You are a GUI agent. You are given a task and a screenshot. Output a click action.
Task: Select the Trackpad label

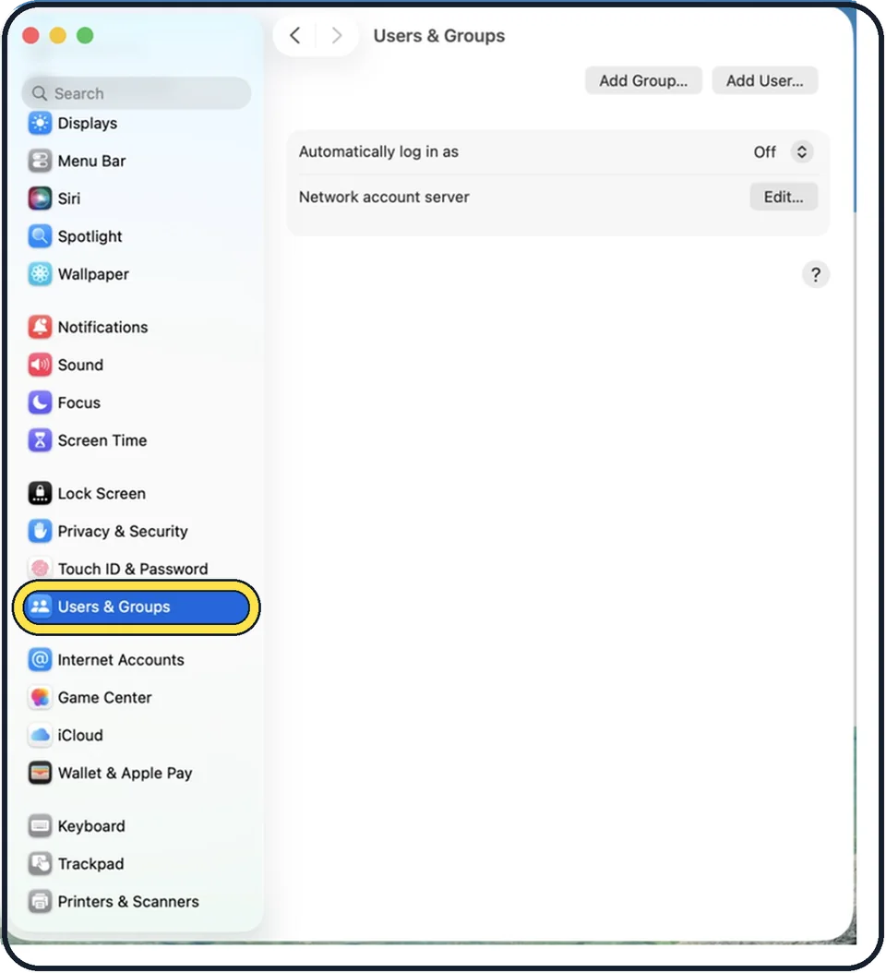coord(91,864)
